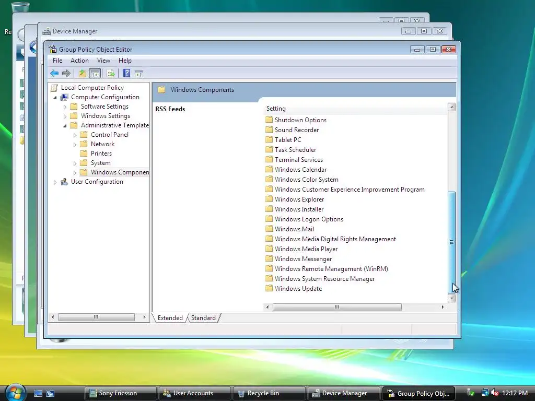Switch to the Extended tab

tap(170, 318)
